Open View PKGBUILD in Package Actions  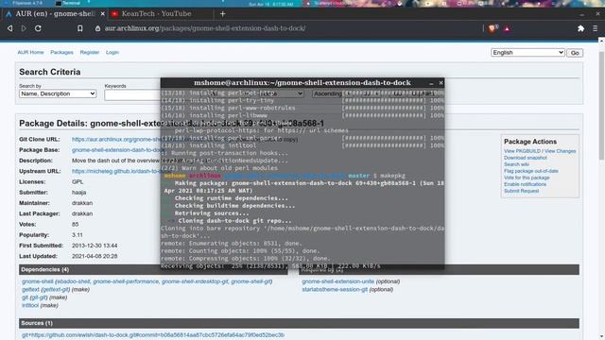pos(522,151)
